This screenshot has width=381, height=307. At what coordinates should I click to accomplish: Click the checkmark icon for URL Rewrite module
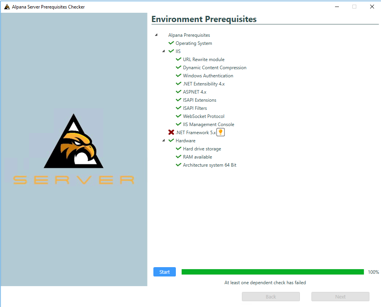click(179, 59)
